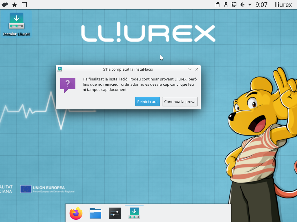297x222 pixels.
Task: Click the purple question mark dialog icon
Action: [x=68, y=85]
